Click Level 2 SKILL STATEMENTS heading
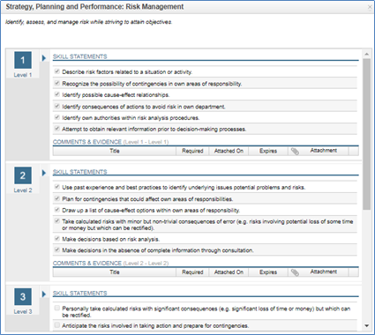Screen dimensions: 375x335 [x=80, y=172]
